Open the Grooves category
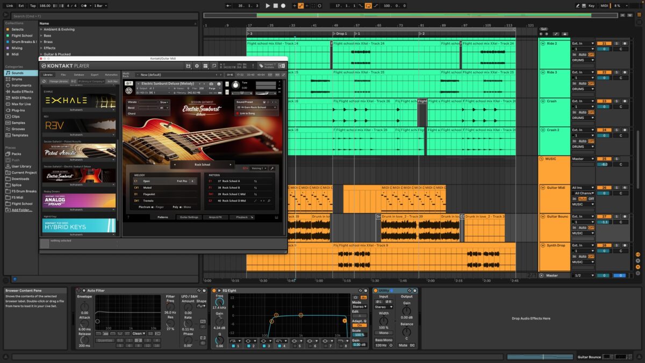Screen dimensions: 645x363 [x=18, y=129]
